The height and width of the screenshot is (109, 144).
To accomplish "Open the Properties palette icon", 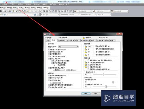I will (x=53, y=11).
